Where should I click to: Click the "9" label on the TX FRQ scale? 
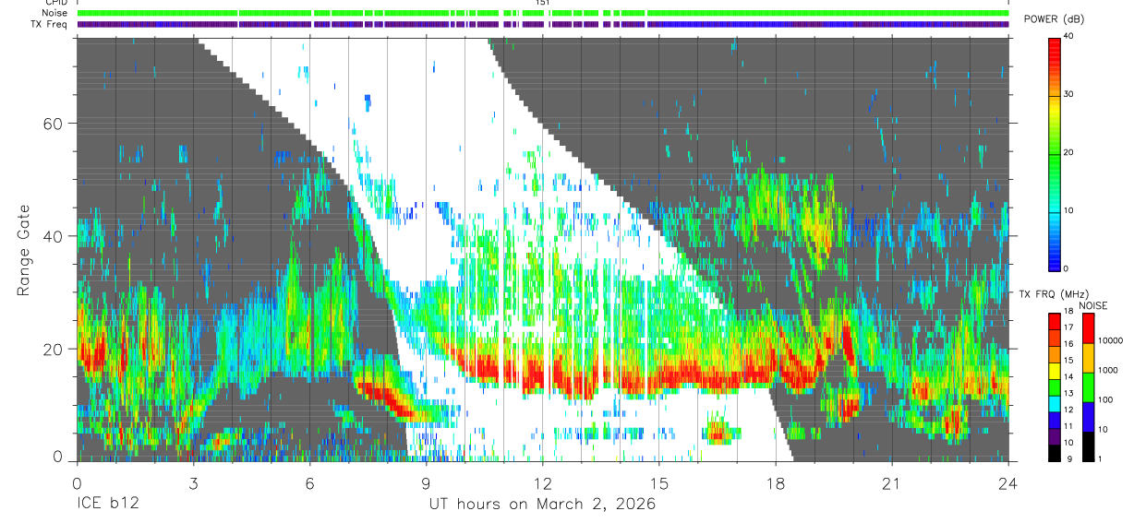pyautogui.click(x=1069, y=459)
